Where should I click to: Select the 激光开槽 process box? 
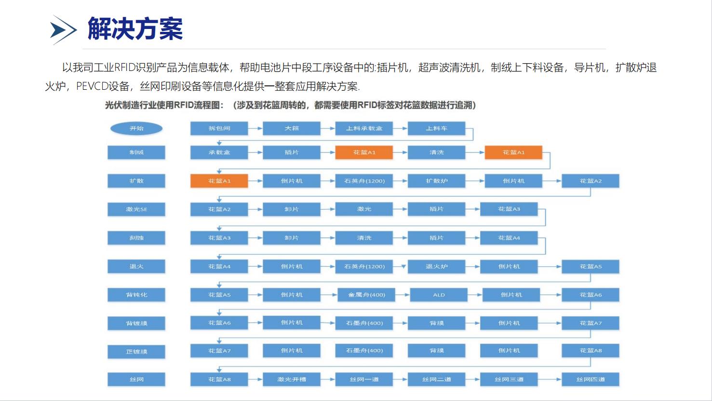(292, 379)
